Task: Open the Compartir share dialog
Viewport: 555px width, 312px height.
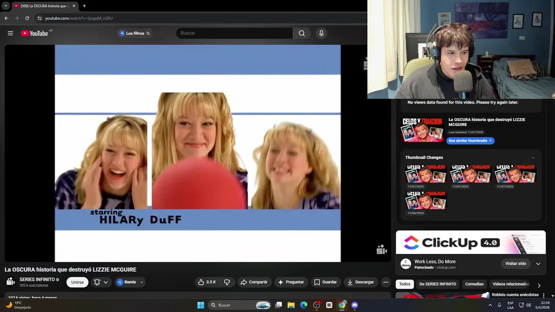Action: (254, 282)
